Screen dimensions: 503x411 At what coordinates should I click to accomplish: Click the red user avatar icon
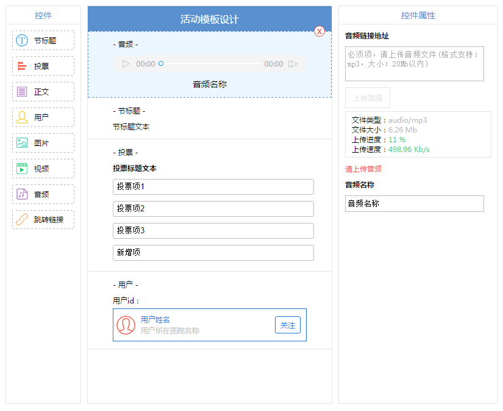(x=126, y=326)
